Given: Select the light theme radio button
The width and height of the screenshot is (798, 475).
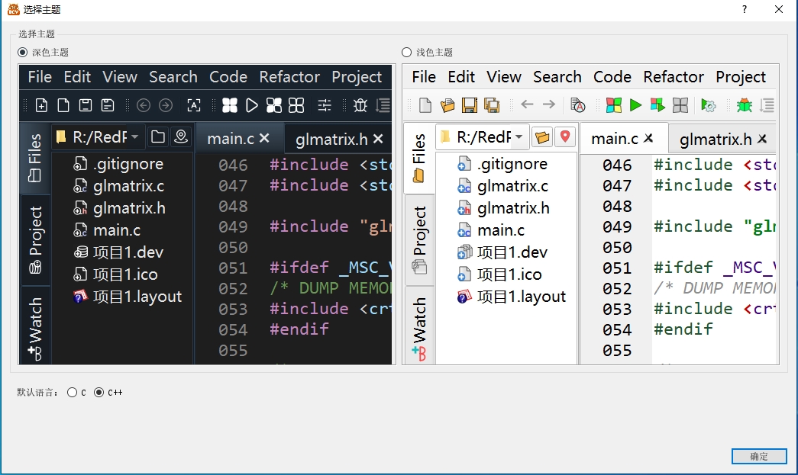Looking at the screenshot, I should click(x=406, y=53).
